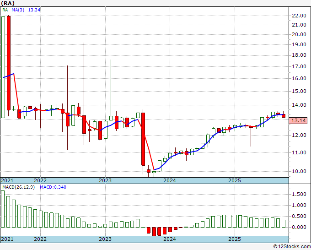311x250 pixels.
Task: Click 2025 on the MACD timeline
Action: tap(235, 239)
